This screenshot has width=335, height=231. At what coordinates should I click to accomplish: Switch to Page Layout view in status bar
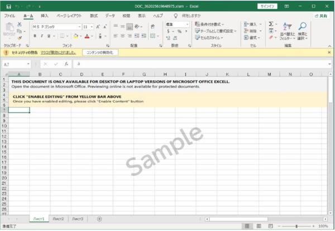(x=259, y=226)
